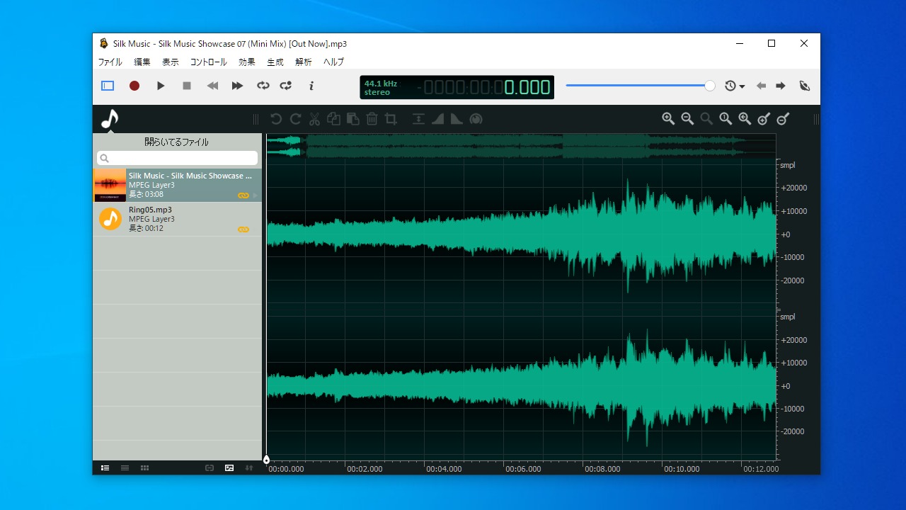906x510 pixels.
Task: Click the link icon on Silk Music entry
Action: [243, 195]
